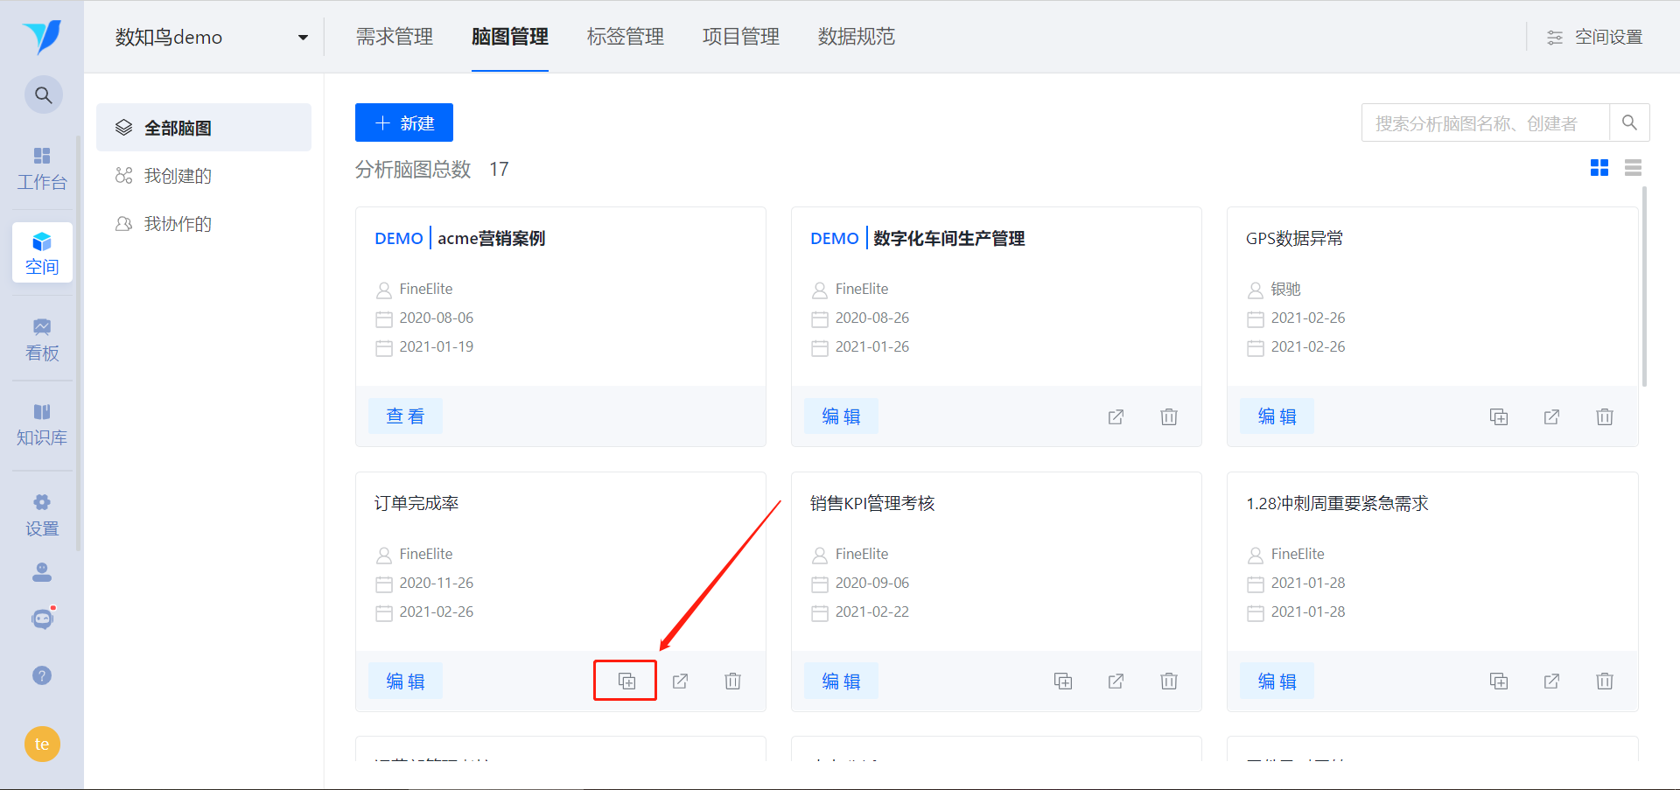1680x790 pixels.
Task: Click the date 2020-11-26 on 订单完成率 card
Action: [x=437, y=583]
